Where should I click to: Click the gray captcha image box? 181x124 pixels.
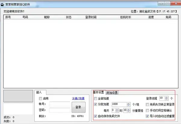tap(18, 96)
